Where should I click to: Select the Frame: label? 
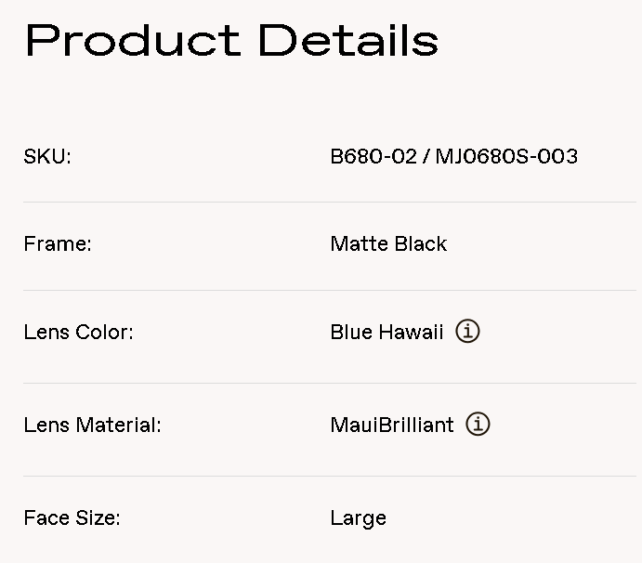pos(58,244)
